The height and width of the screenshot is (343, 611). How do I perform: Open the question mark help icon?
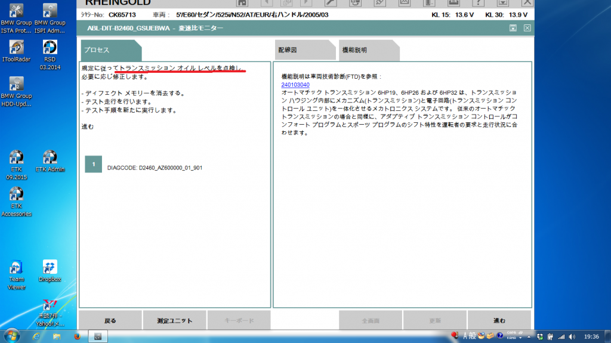pos(478,3)
